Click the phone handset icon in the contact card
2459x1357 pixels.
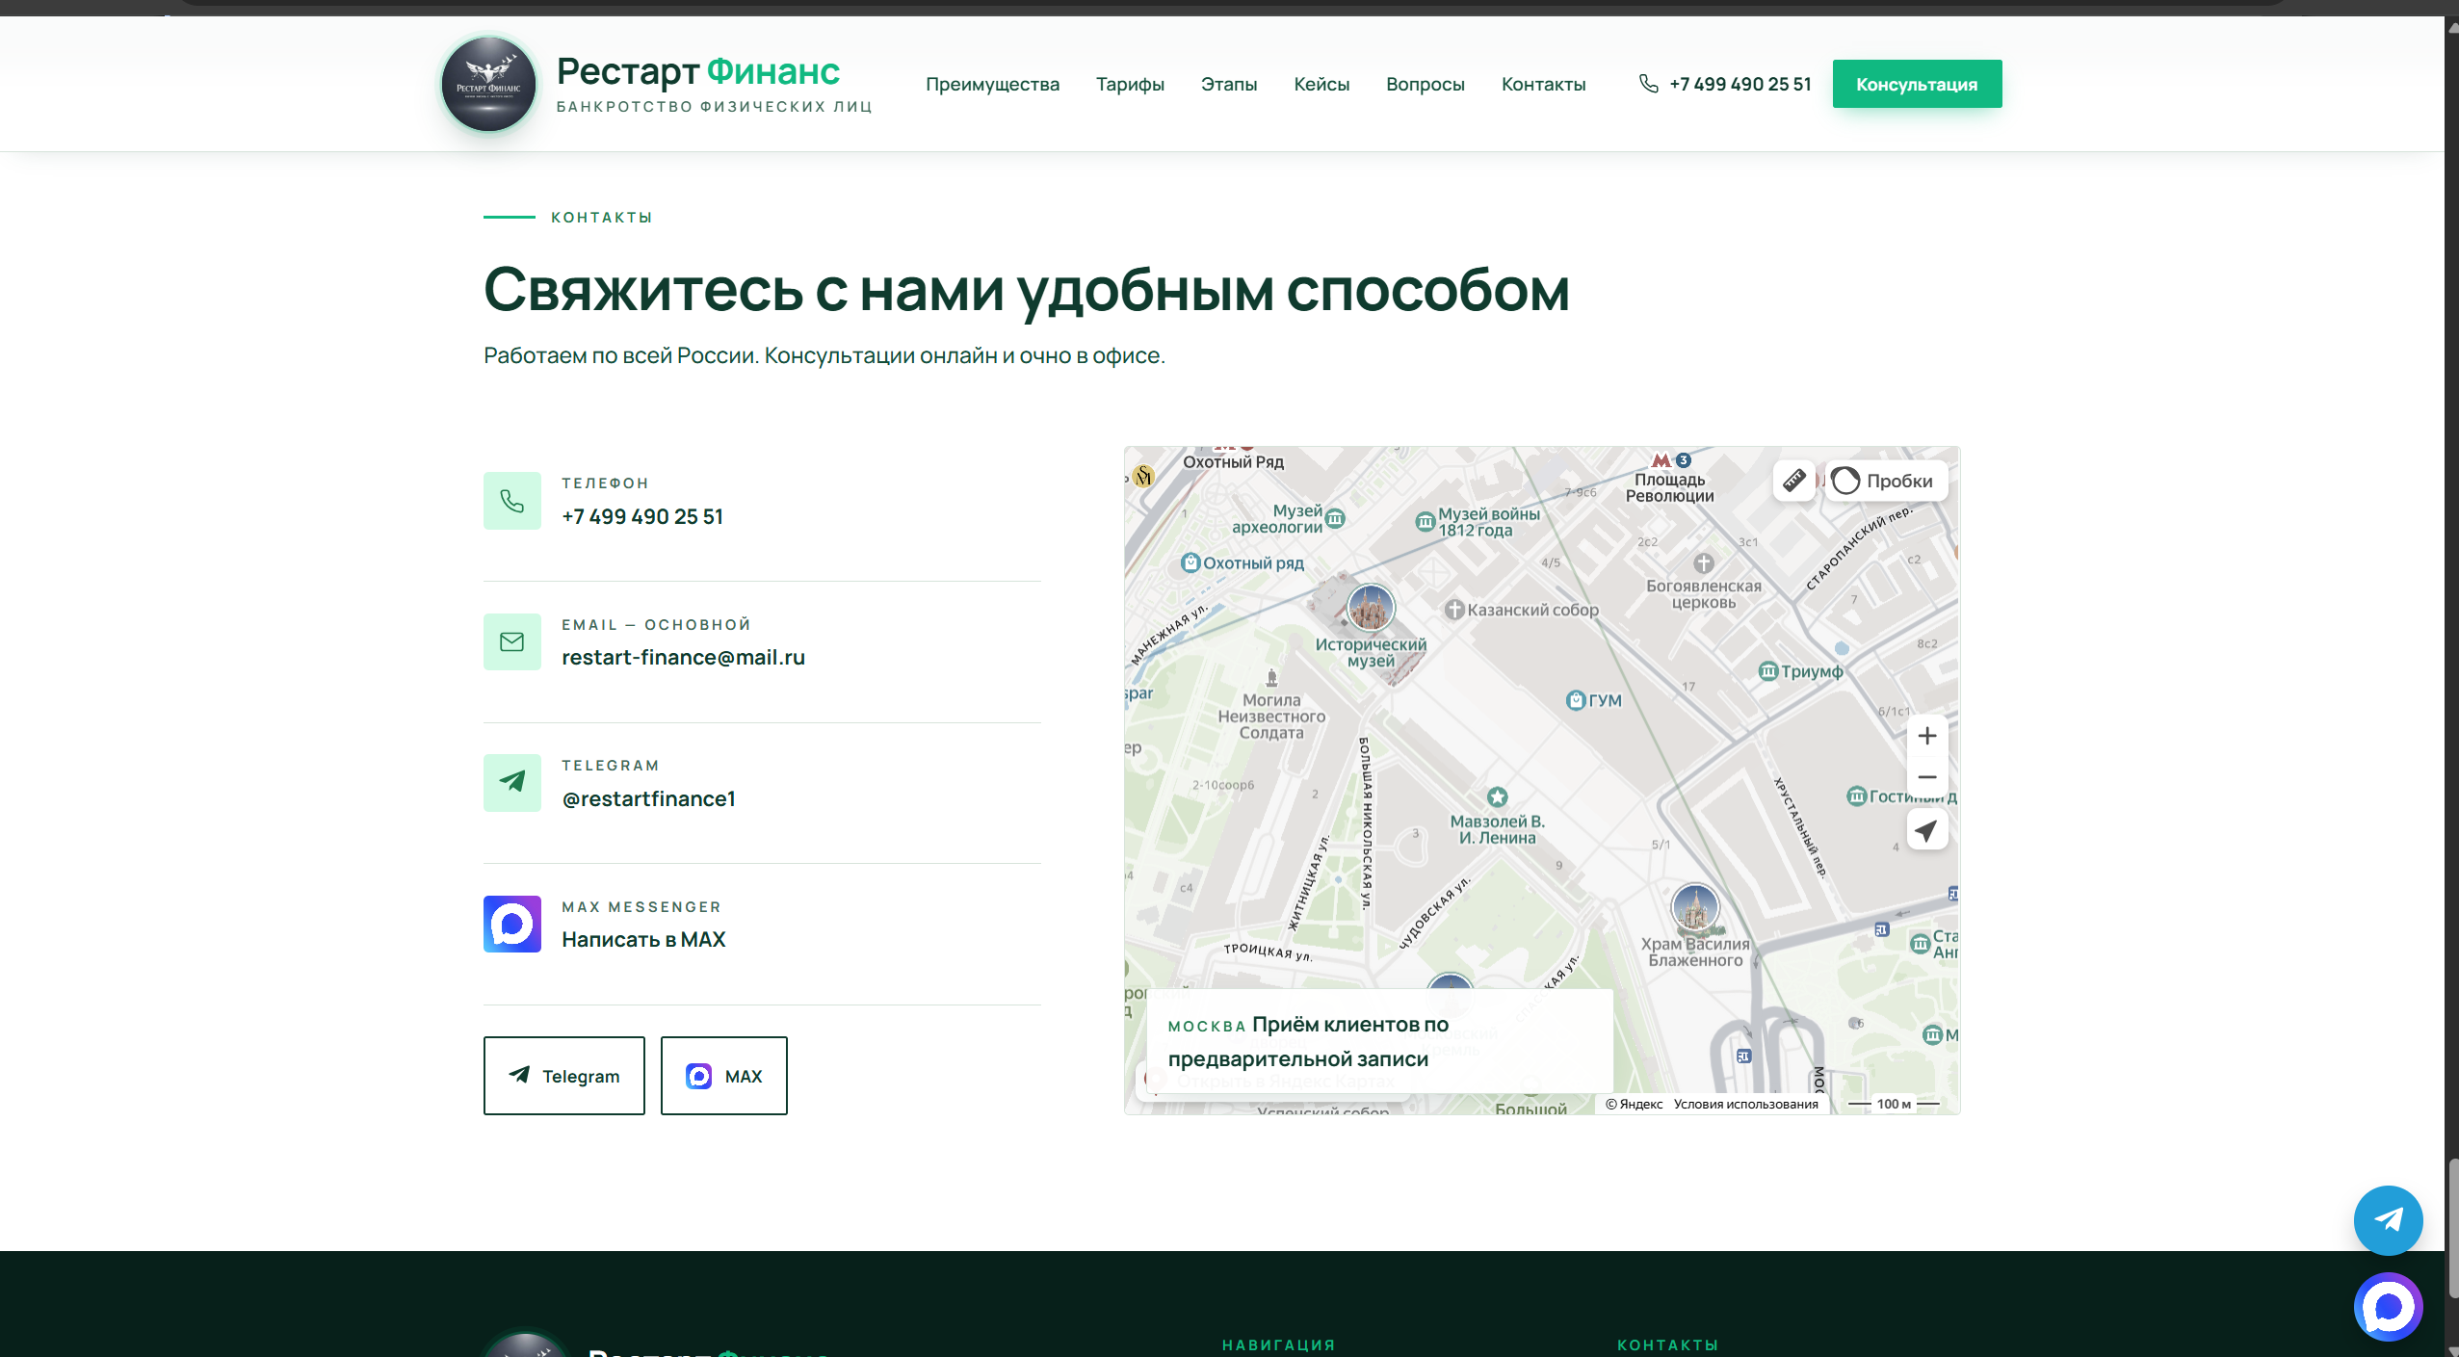[x=512, y=500]
